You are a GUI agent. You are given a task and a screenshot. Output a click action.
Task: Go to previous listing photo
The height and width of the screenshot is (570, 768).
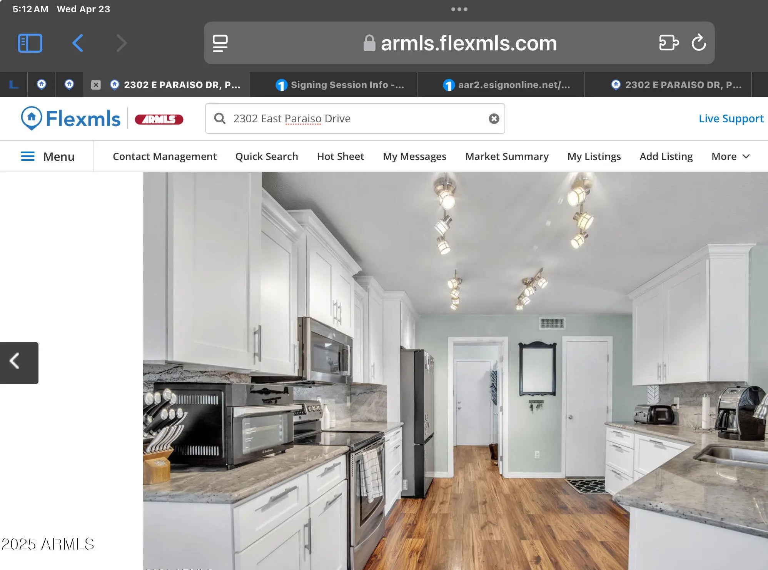point(19,363)
